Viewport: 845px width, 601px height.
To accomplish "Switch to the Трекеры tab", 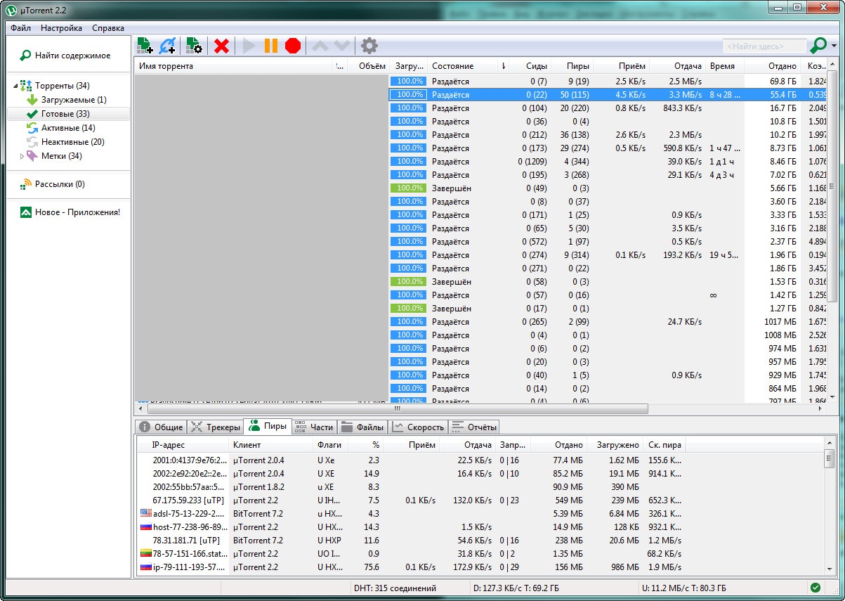I will coord(215,427).
